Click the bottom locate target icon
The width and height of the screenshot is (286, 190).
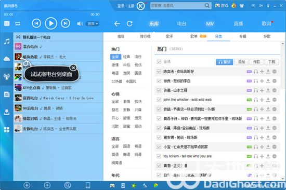[47, 185]
